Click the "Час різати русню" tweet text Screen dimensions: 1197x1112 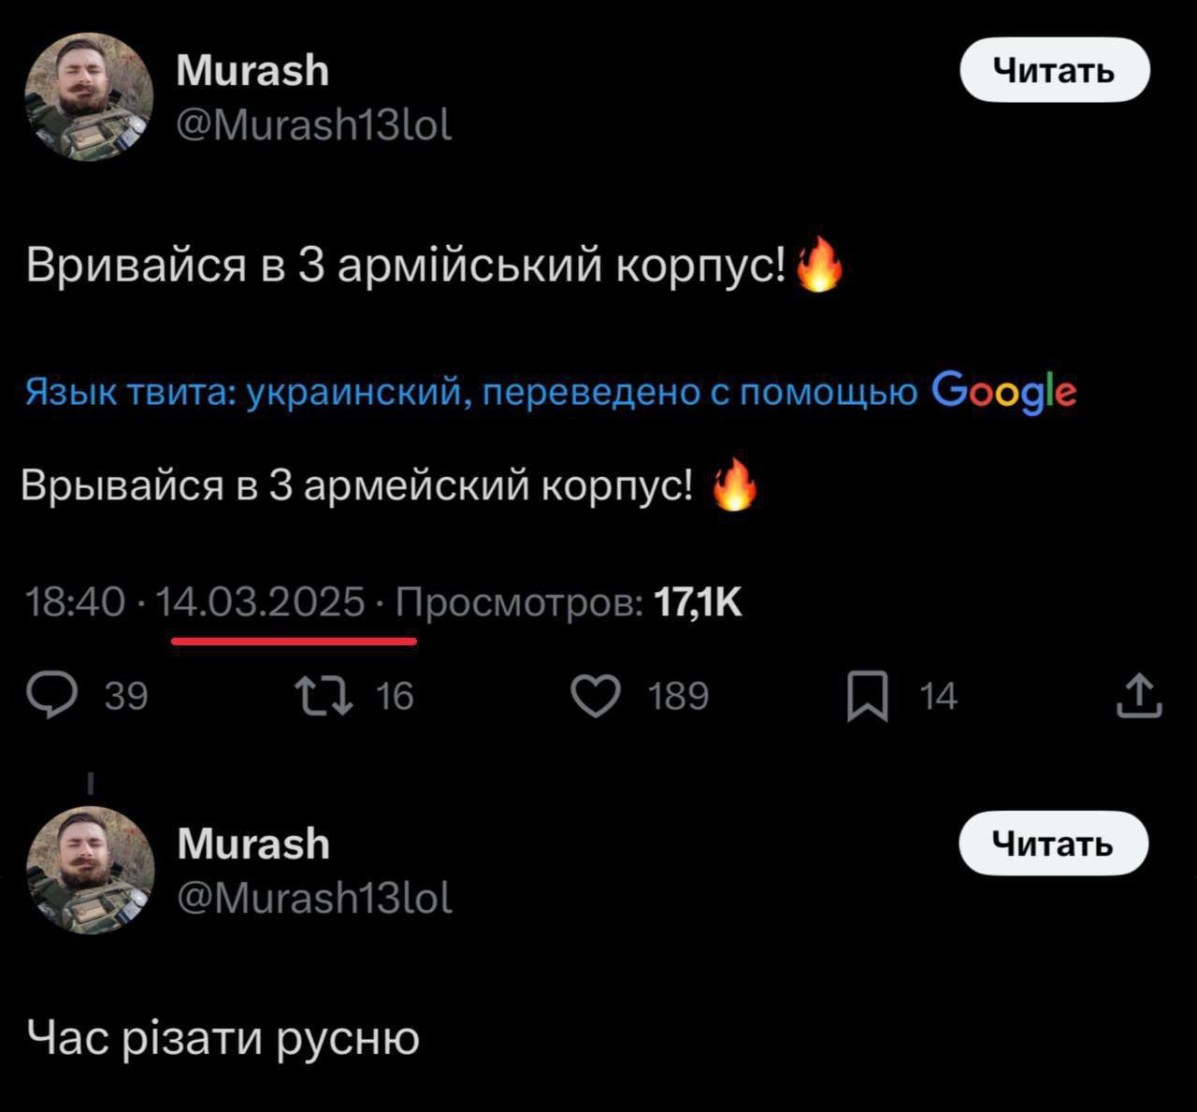[224, 1037]
